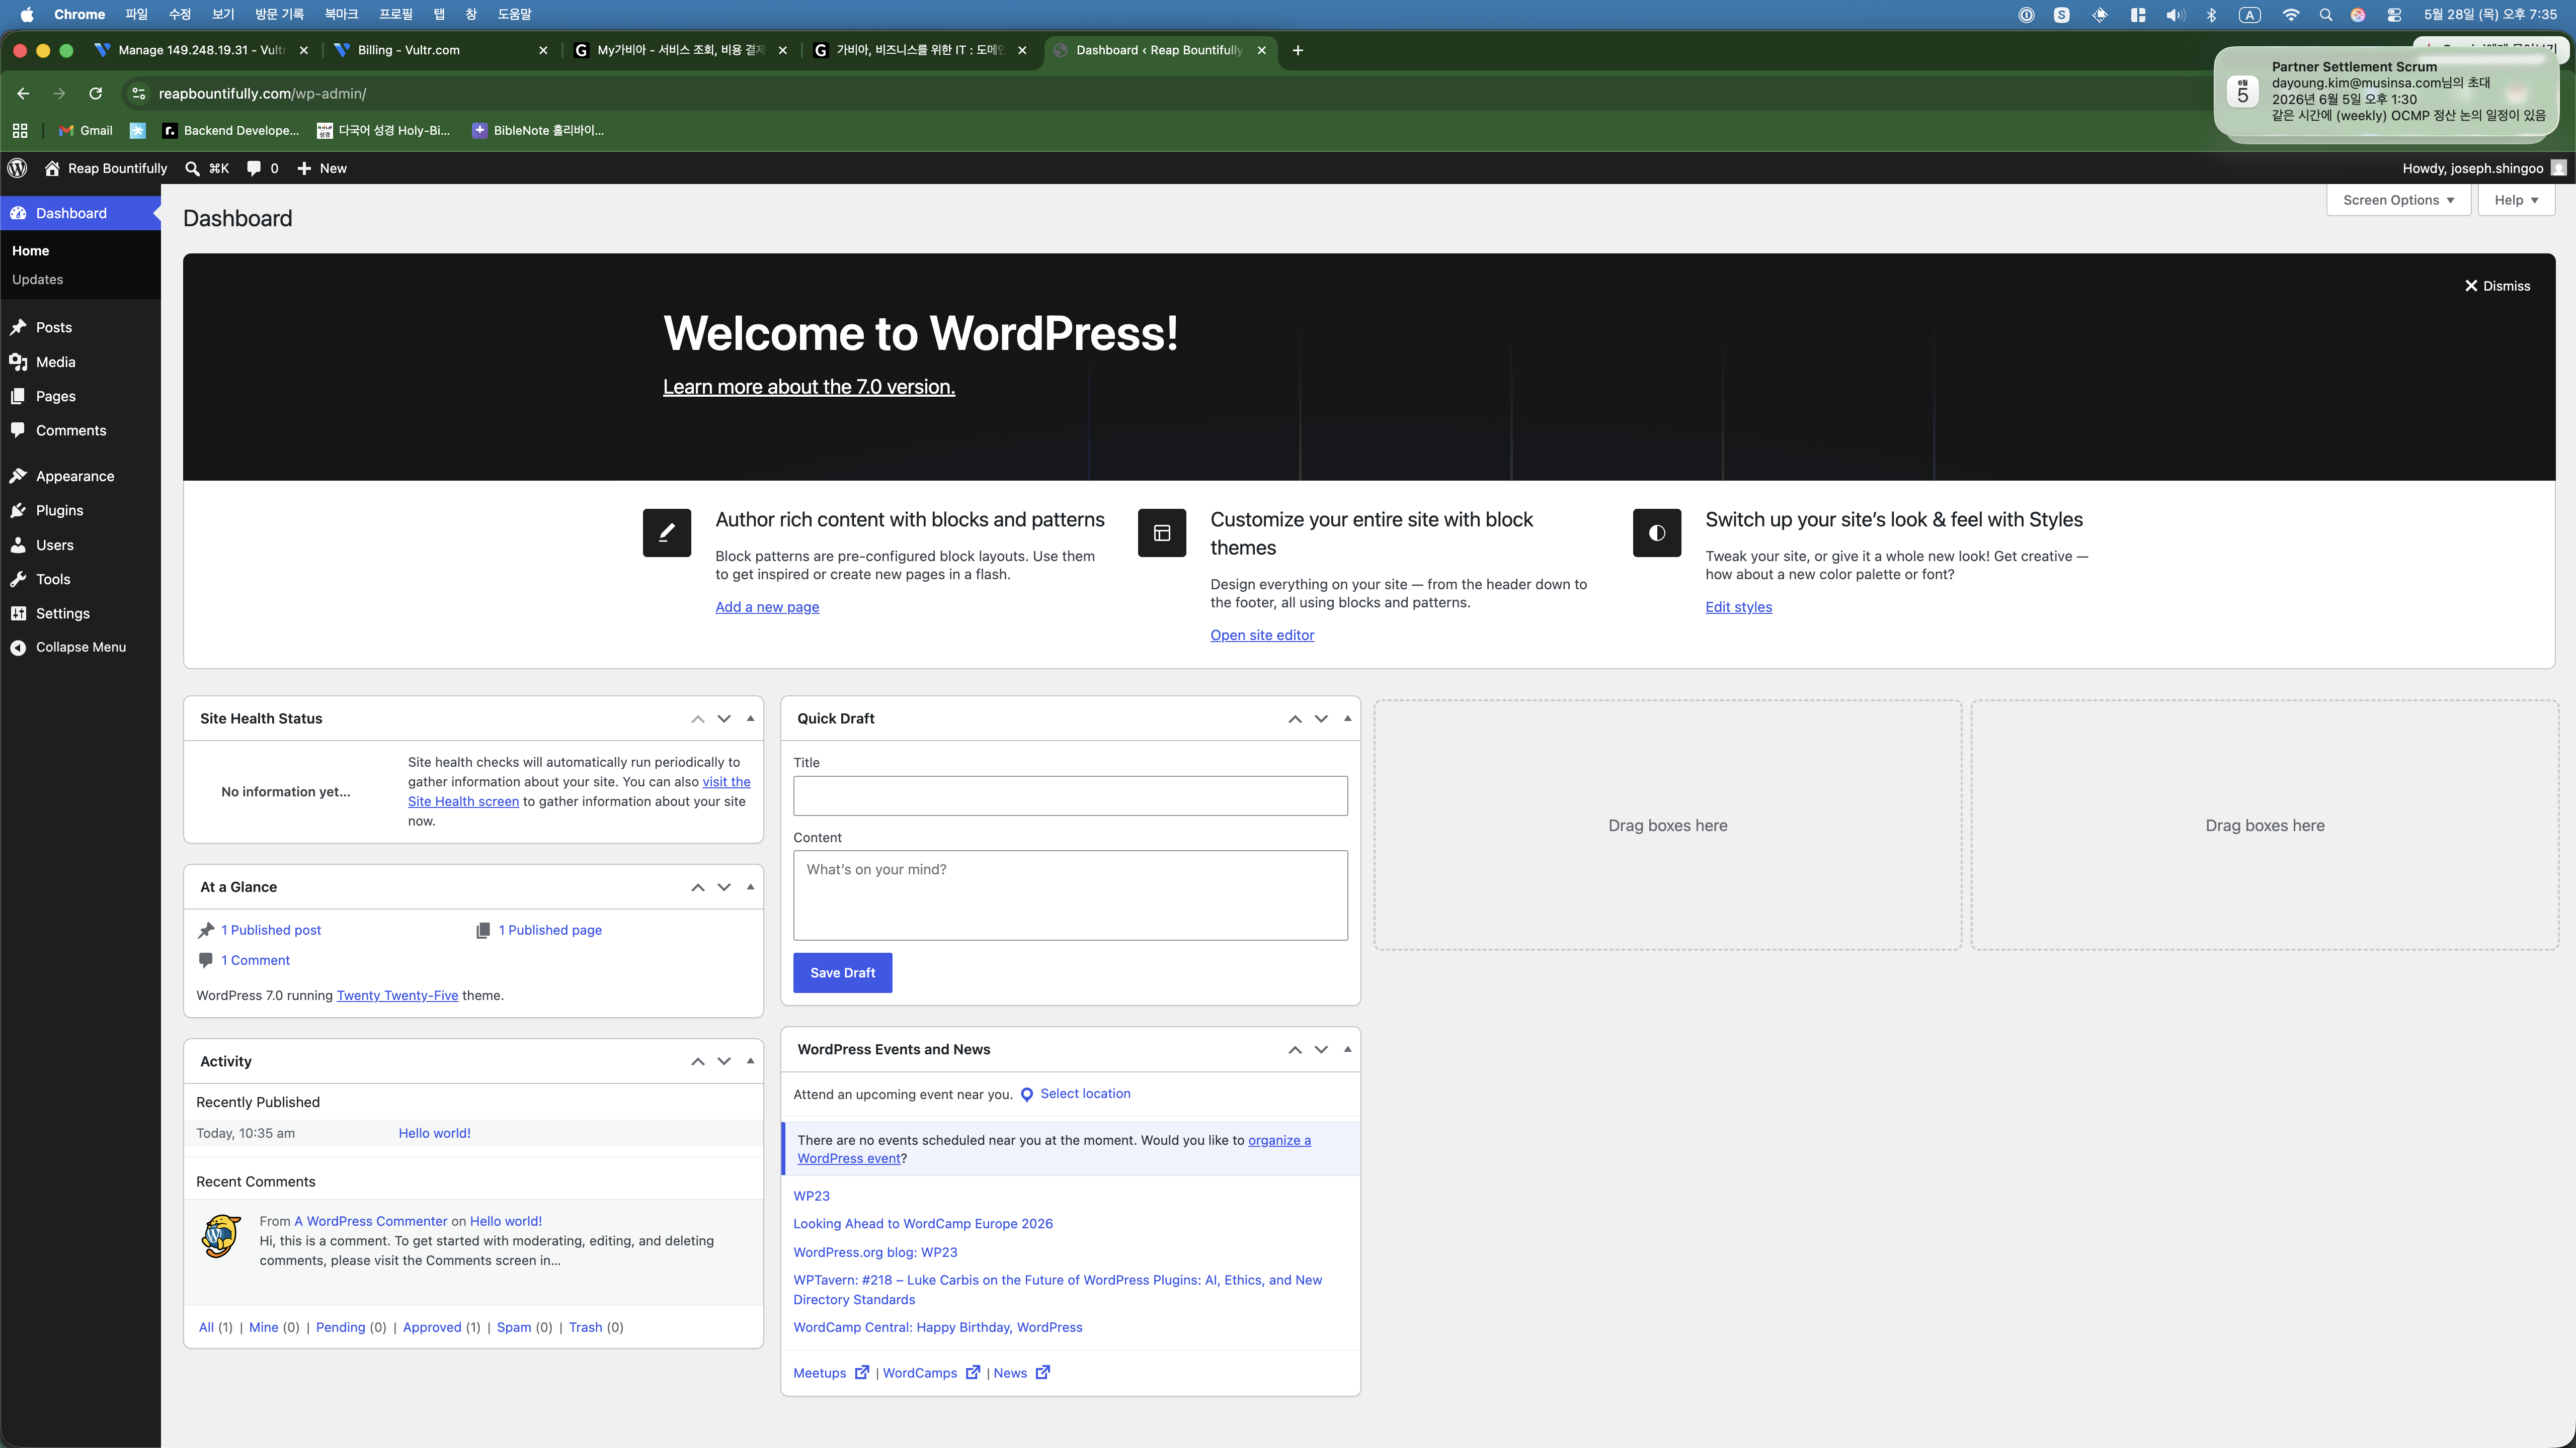Click Learn more about the 7.0 version
Viewport: 2576px width, 1448px height.
808,387
